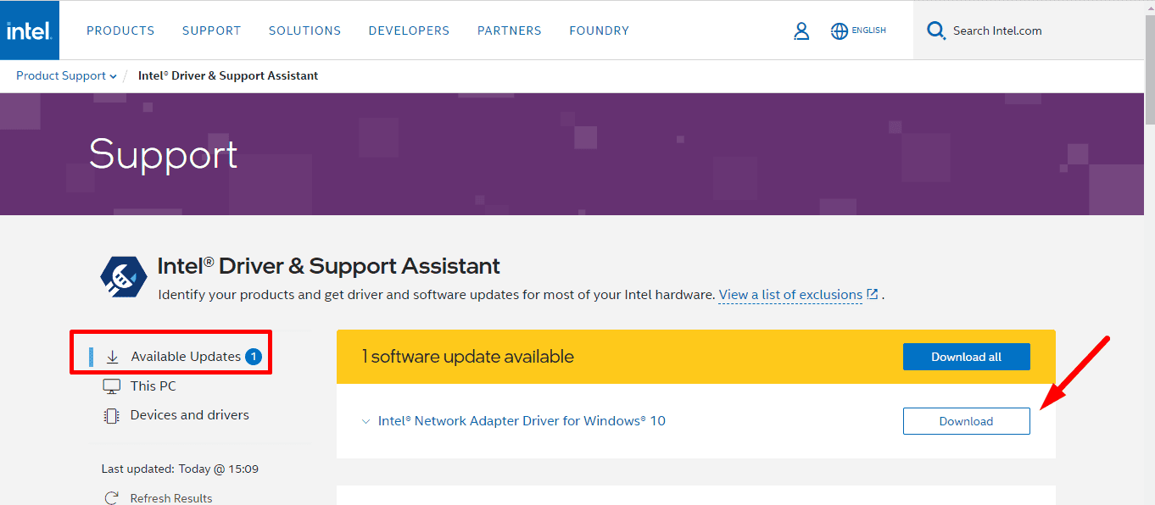
Task: Click the Available Updates download icon
Action: coord(112,357)
